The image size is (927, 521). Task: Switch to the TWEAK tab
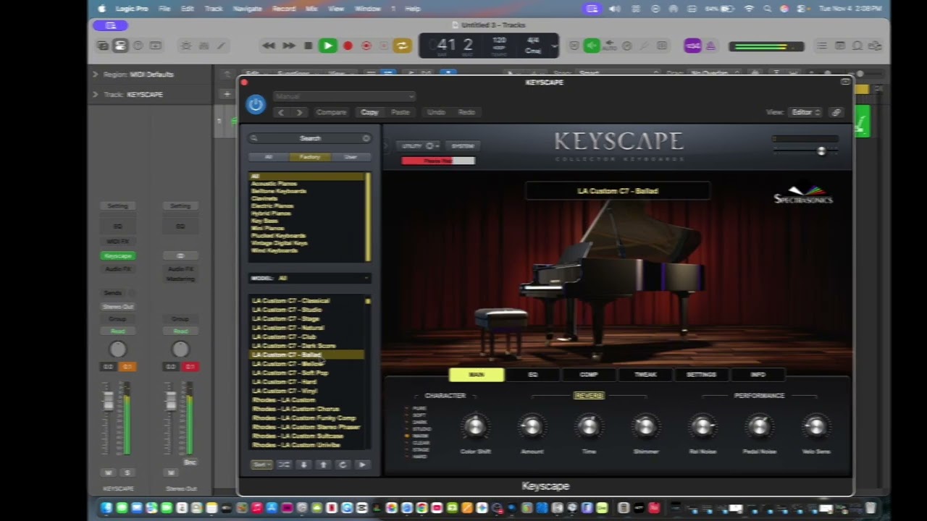[645, 375]
